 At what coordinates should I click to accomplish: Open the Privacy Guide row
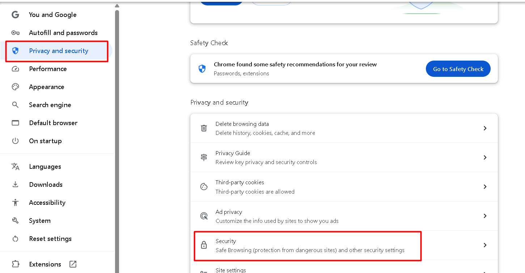[344, 158]
